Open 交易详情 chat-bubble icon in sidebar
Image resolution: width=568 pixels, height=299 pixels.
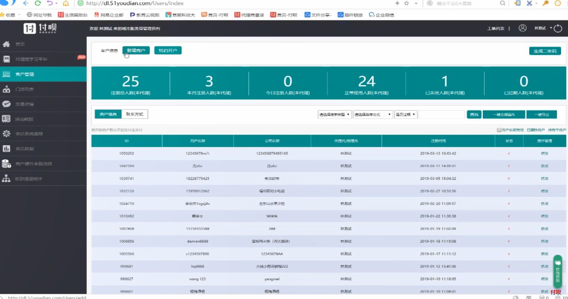pyautogui.click(x=6, y=104)
